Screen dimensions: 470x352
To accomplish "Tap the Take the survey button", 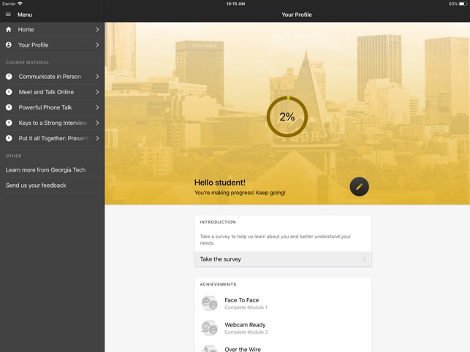I will point(283,259).
